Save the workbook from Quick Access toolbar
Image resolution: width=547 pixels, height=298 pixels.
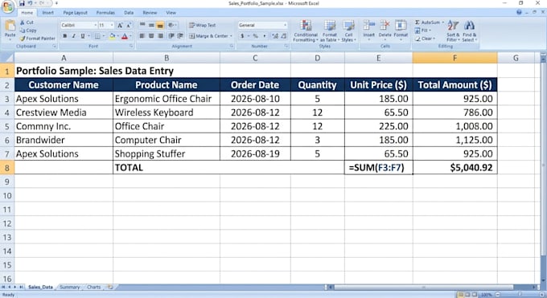pos(22,3)
